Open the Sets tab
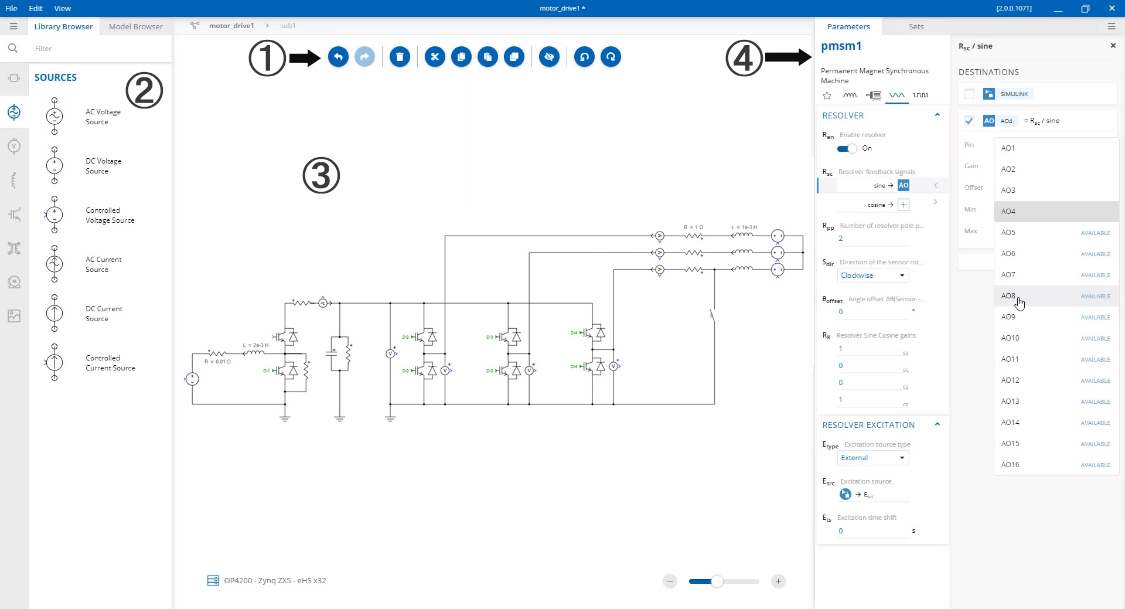Screen dimensions: 1125x609 pos(916,26)
